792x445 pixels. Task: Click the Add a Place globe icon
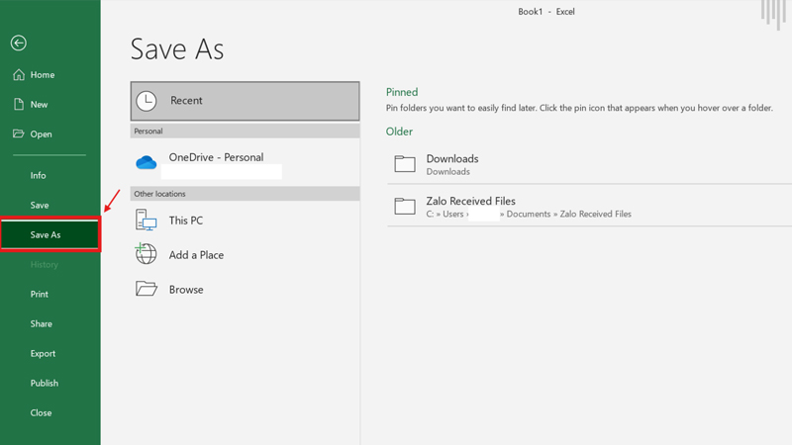(x=147, y=255)
